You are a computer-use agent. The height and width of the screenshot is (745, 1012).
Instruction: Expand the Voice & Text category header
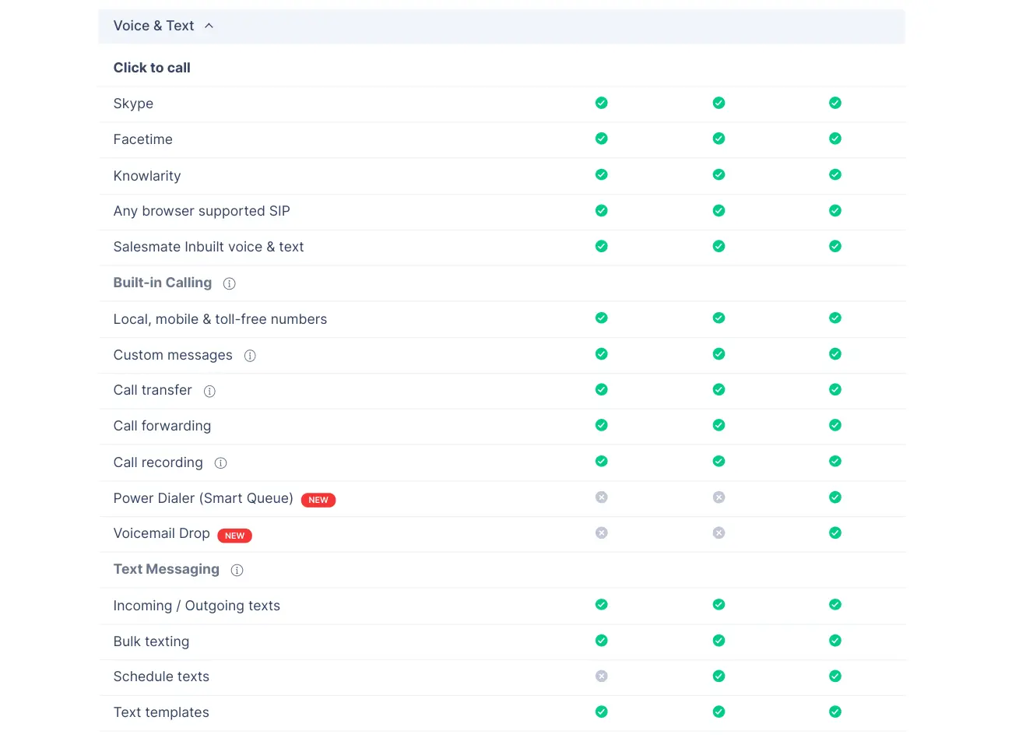point(153,25)
